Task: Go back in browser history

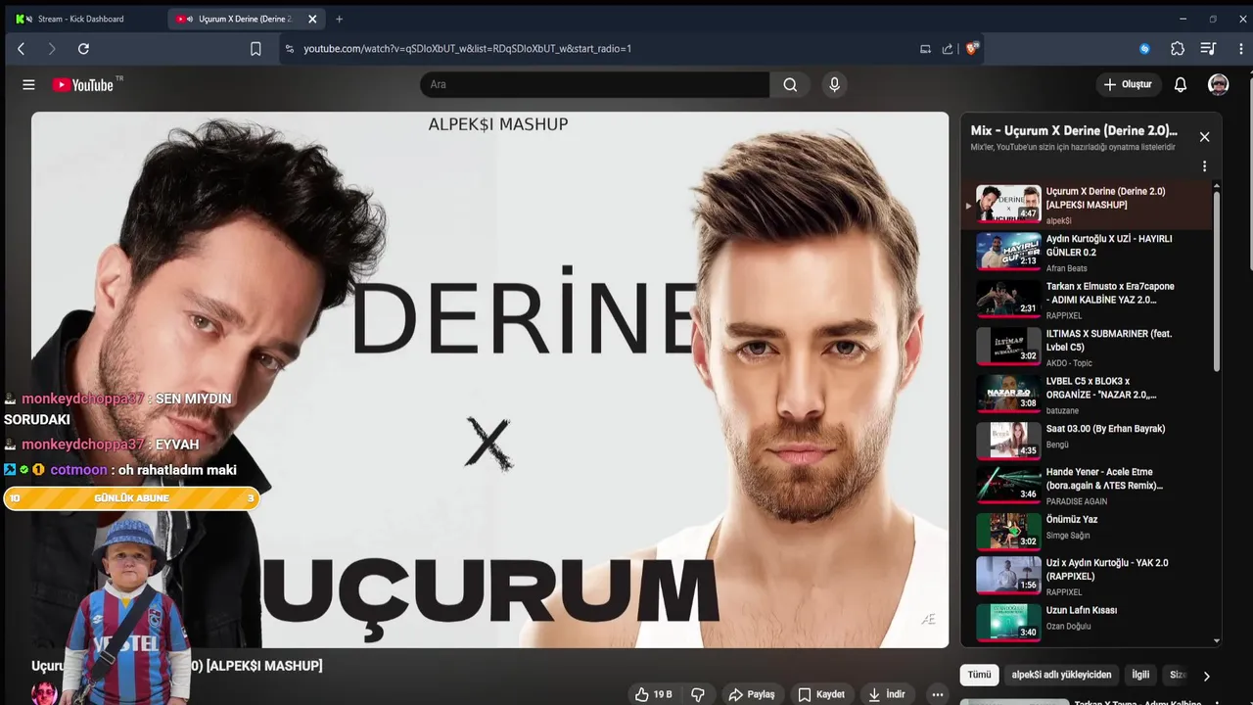Action: pyautogui.click(x=21, y=48)
